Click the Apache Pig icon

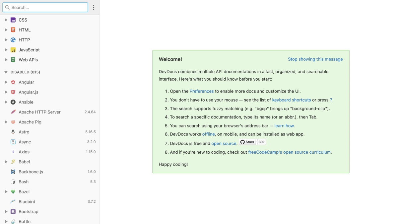tap(13, 122)
